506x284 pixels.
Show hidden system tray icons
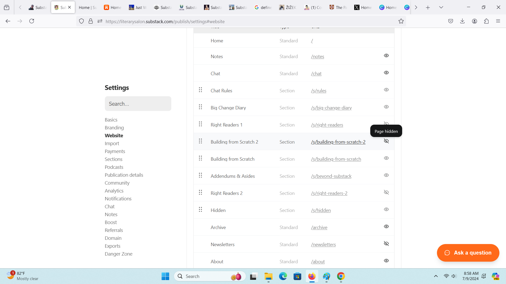[x=436, y=276]
